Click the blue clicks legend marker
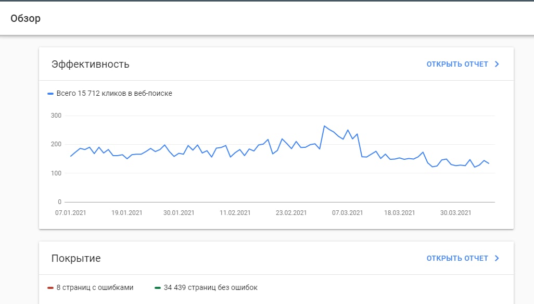The image size is (534, 304). point(50,94)
